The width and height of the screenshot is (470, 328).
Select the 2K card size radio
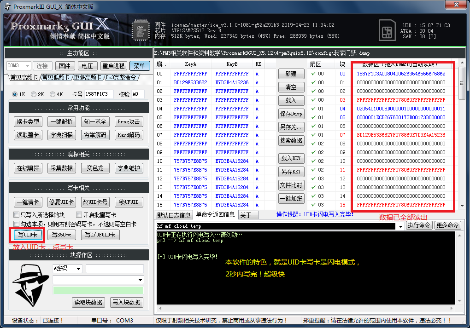click(x=34, y=94)
